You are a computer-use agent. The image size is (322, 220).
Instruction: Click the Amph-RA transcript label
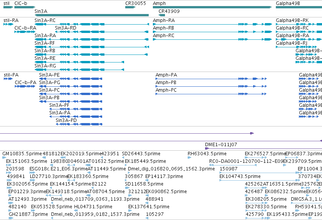(164, 20)
